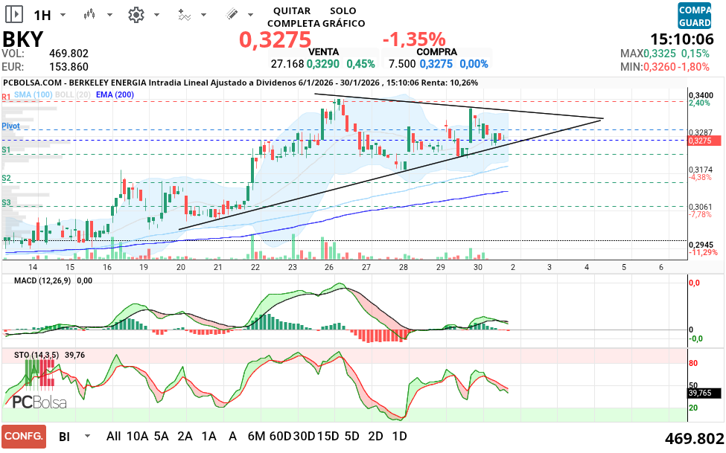The width and height of the screenshot is (726, 453).
Task: Select the 6M time range
Action: point(257,436)
